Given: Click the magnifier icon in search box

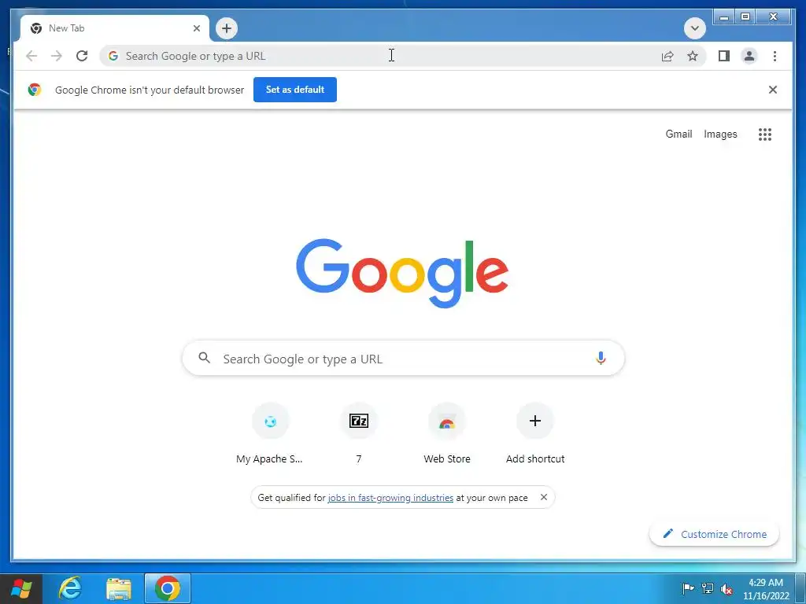Looking at the screenshot, I should coord(204,358).
